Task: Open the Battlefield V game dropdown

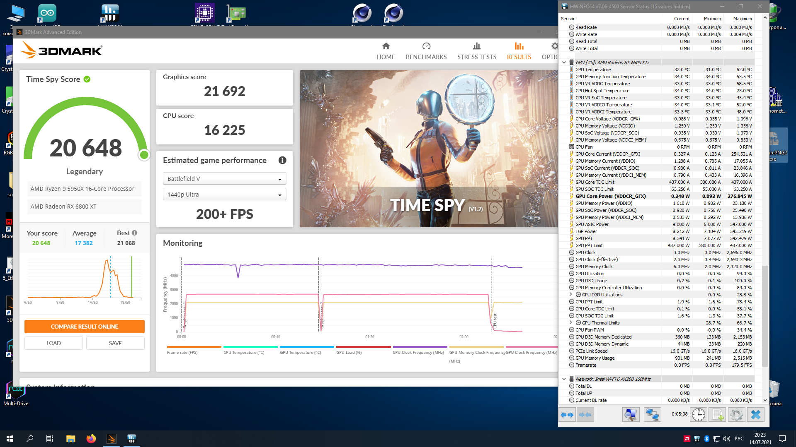Action: click(224, 179)
